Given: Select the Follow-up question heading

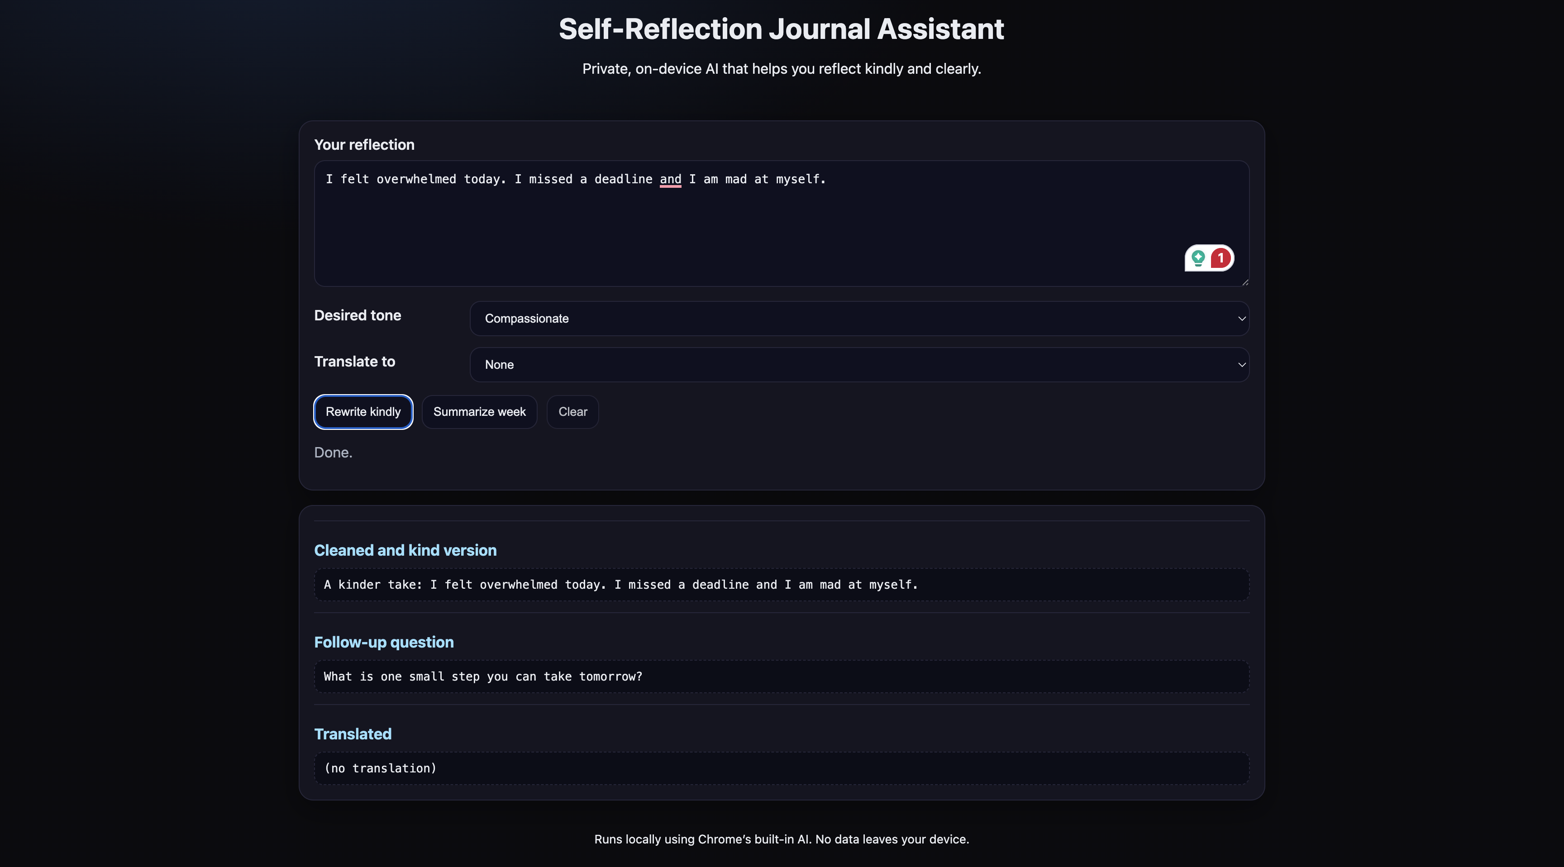Looking at the screenshot, I should [384, 642].
